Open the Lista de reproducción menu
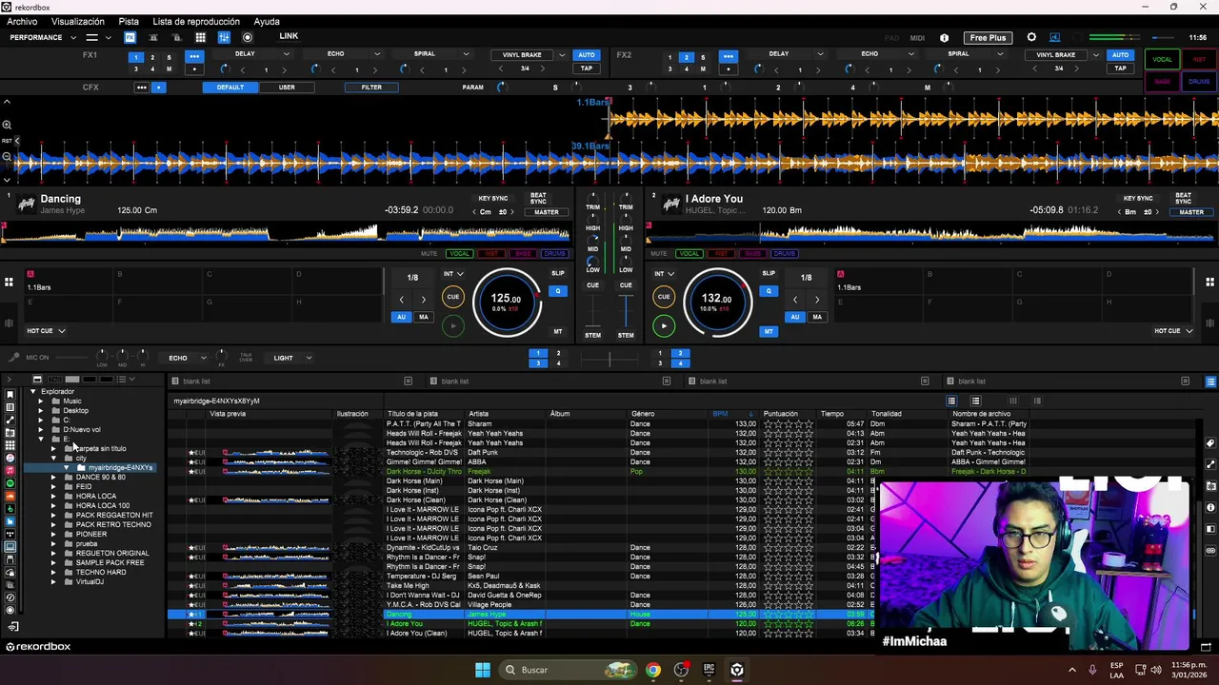 coord(196,21)
